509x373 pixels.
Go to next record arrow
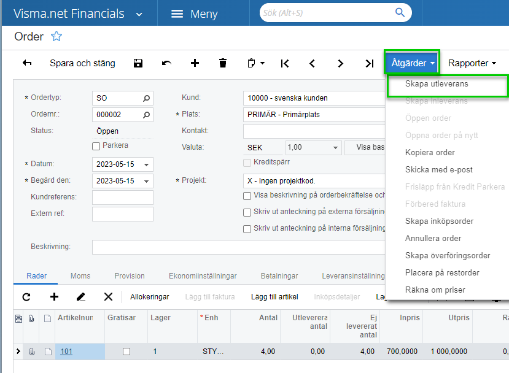point(340,63)
